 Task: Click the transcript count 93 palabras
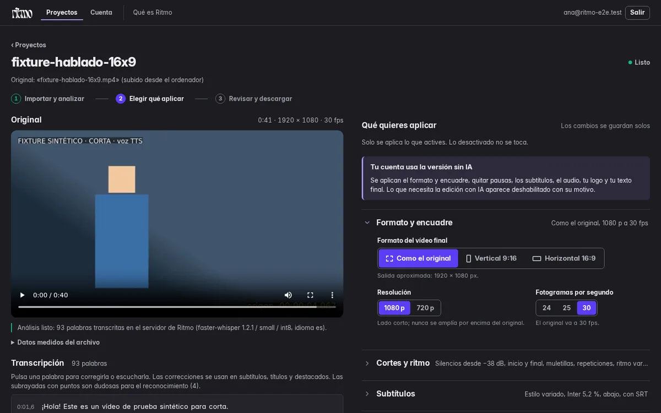point(89,363)
